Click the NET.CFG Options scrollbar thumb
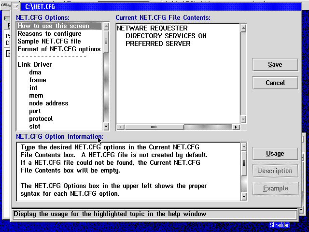This screenshot has height=232, width=309. pos(106,42)
